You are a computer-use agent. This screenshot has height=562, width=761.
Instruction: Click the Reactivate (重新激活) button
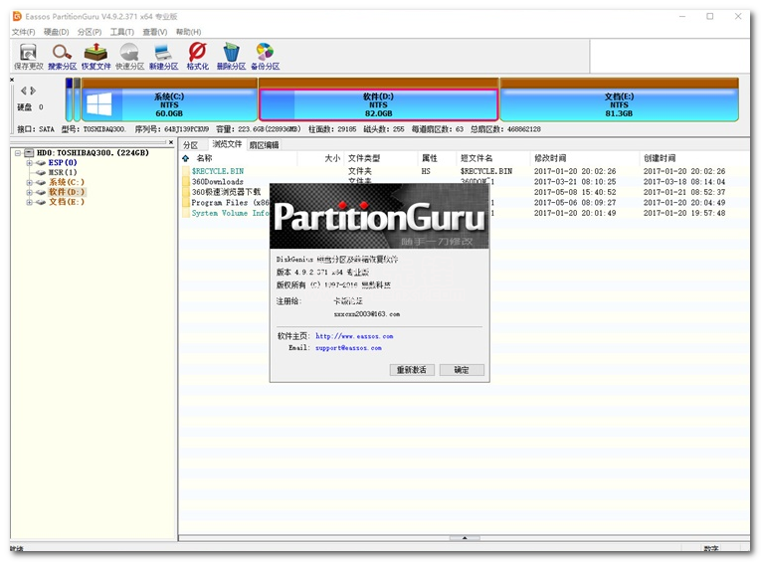[412, 370]
